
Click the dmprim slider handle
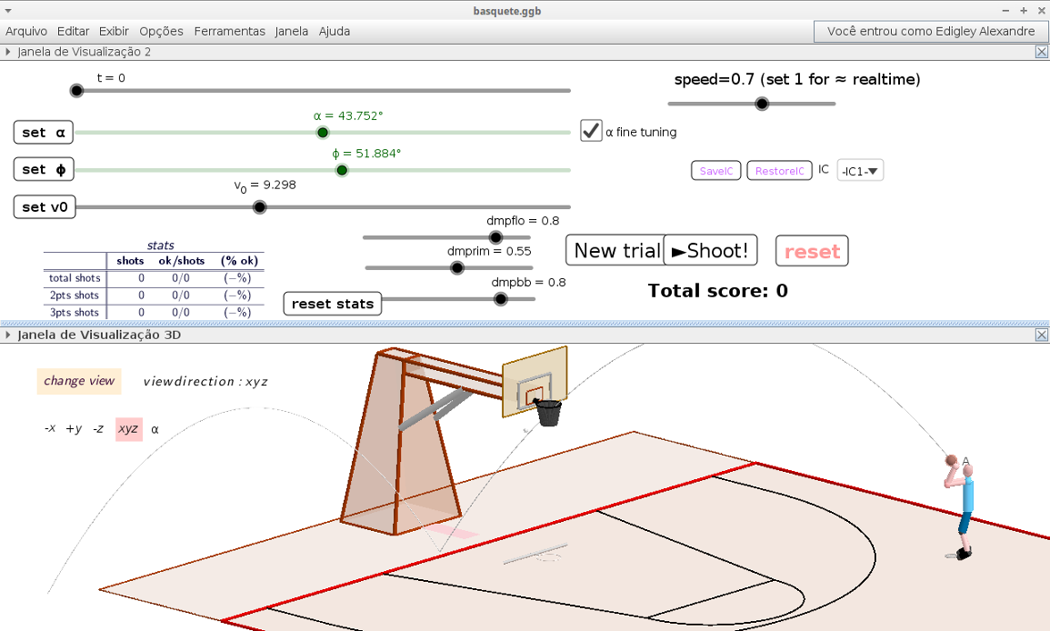tap(457, 268)
